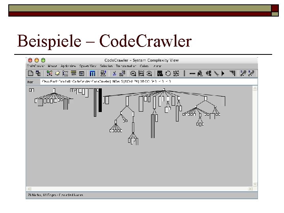This screenshot has height=213, width=284.
Task: Select the root node of the large hierarchy
Action: tap(164, 90)
